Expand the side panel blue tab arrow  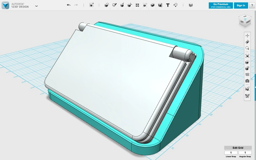coord(255,87)
